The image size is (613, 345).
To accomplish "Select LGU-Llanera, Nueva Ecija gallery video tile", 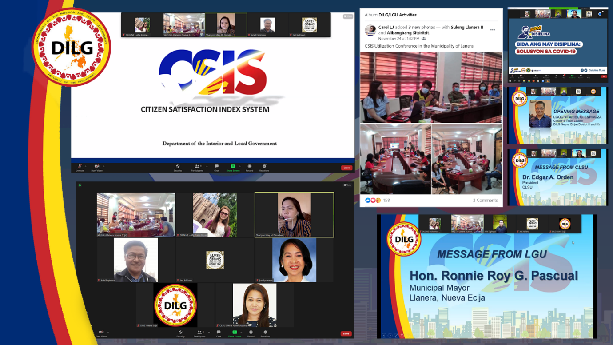I will pos(136,215).
